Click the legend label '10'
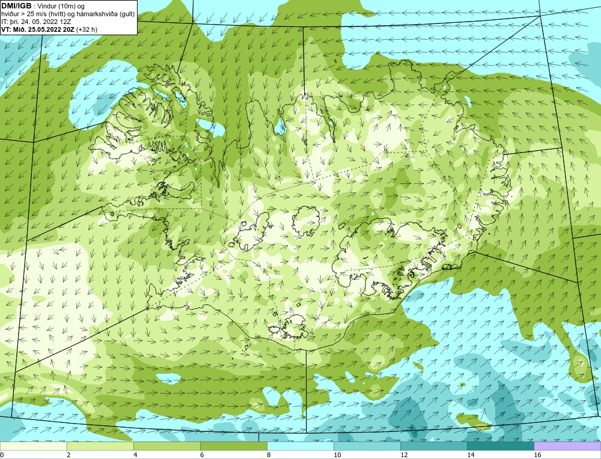The image size is (601, 459). [337, 455]
